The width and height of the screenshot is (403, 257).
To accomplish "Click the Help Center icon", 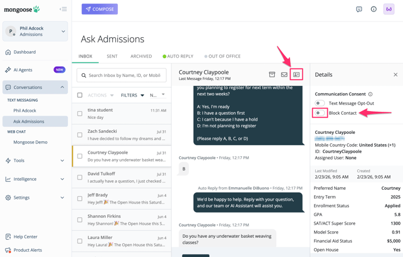I will 8,237.
